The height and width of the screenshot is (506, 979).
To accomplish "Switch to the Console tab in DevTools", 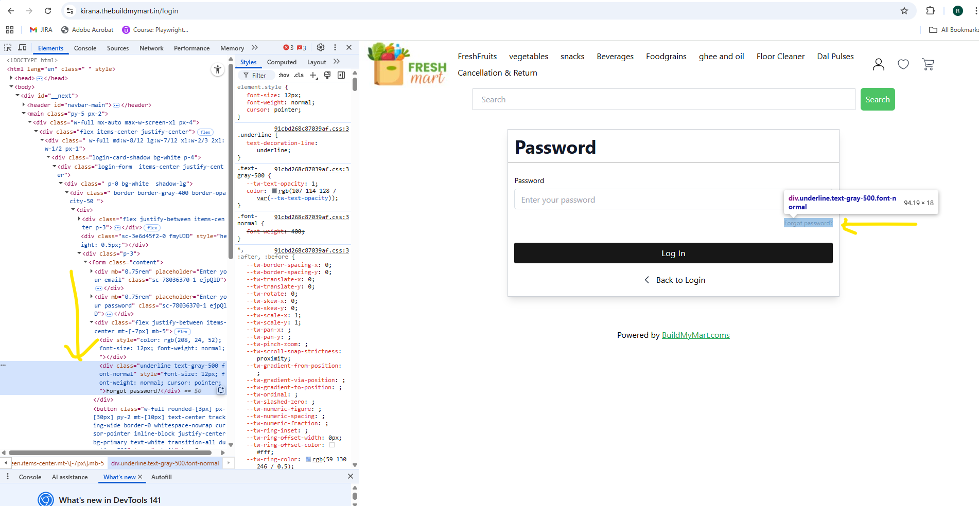I will (x=85, y=48).
